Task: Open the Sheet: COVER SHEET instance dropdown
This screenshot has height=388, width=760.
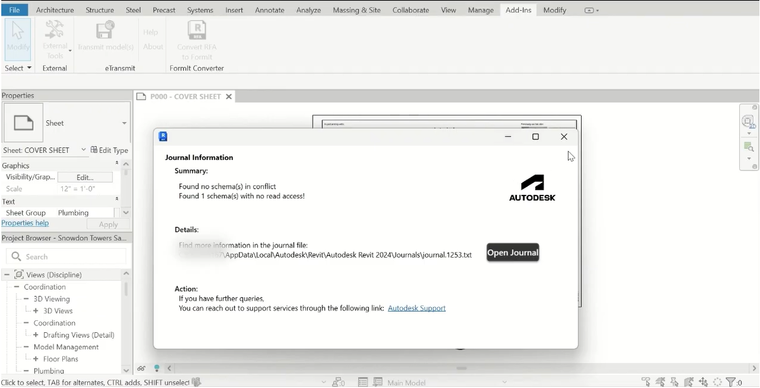Action: coord(84,150)
